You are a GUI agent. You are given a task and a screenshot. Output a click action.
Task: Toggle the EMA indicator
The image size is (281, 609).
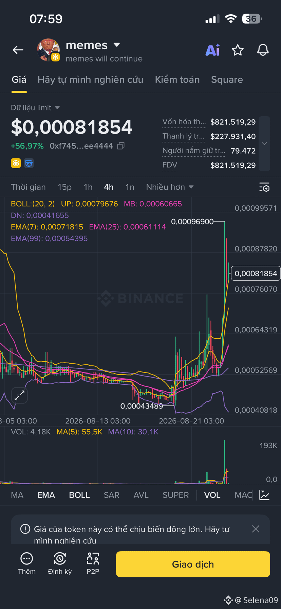(46, 495)
